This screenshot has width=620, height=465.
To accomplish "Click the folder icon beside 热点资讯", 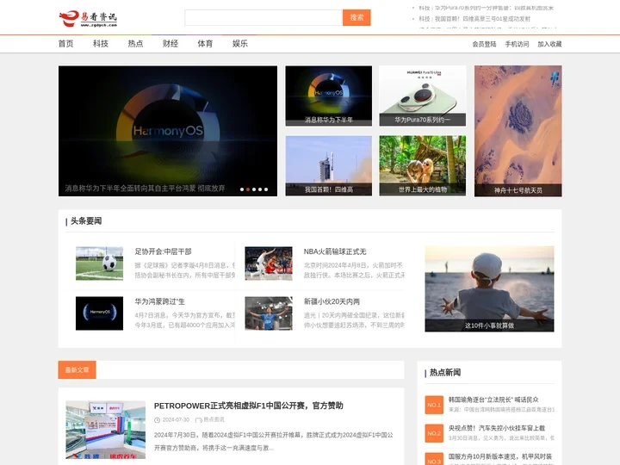I will click(x=199, y=420).
